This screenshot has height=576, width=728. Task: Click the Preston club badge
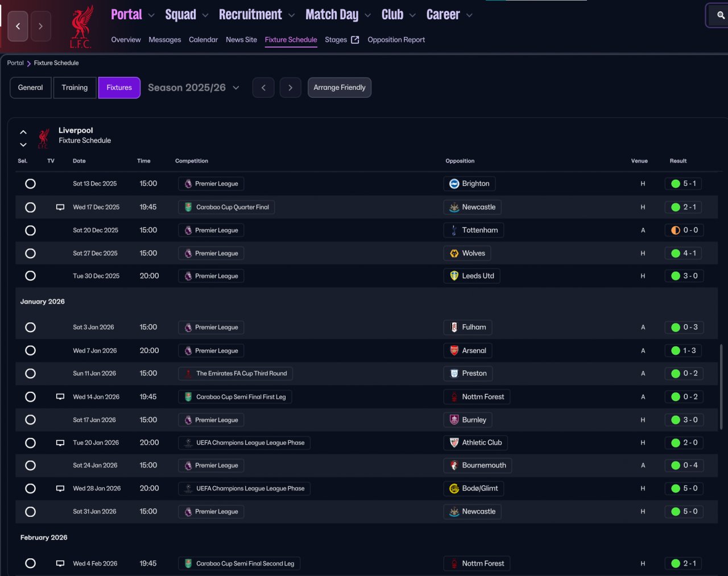454,374
